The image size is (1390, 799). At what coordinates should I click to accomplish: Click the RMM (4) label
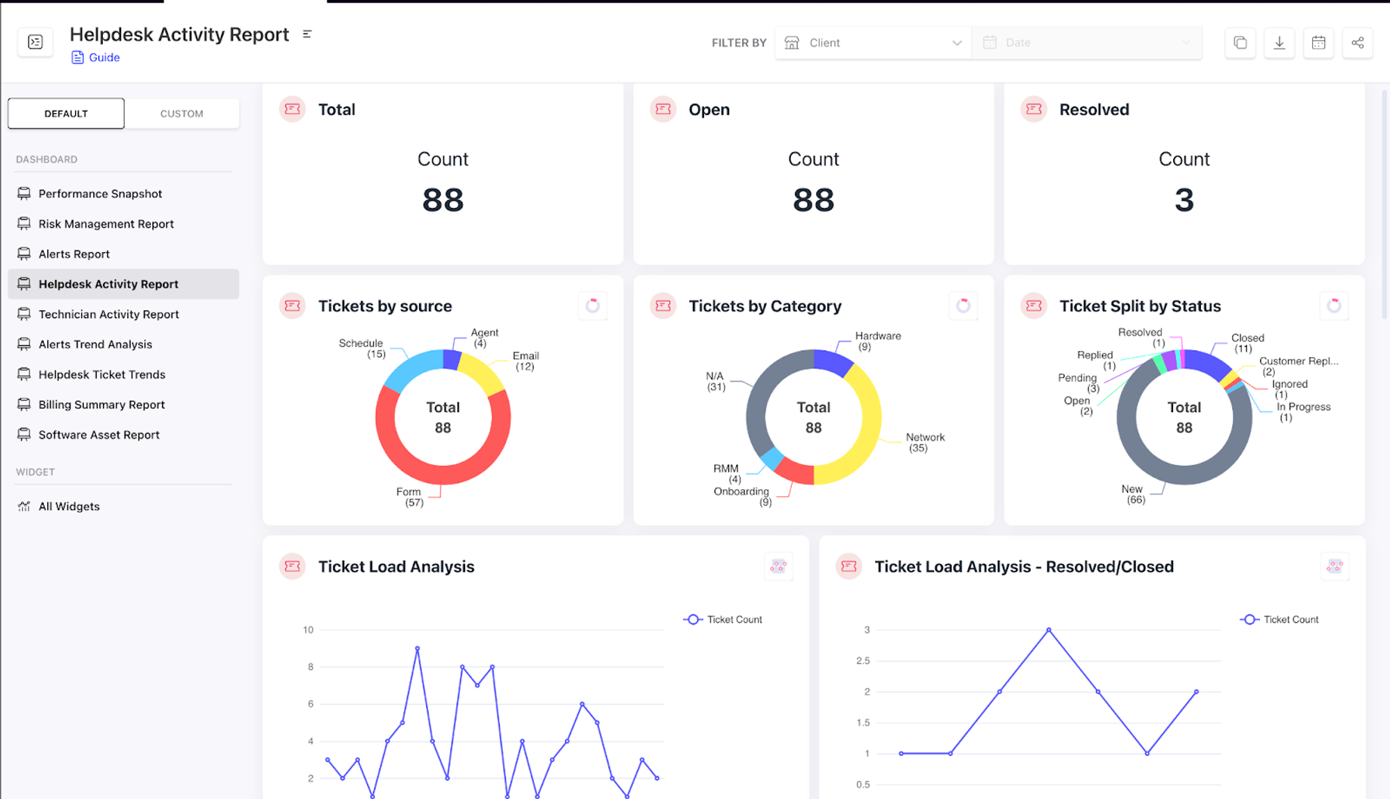tap(727, 474)
